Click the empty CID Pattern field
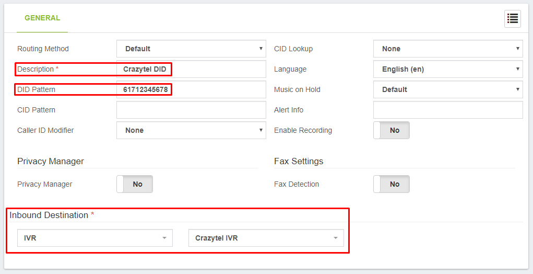The image size is (533, 274). point(191,110)
